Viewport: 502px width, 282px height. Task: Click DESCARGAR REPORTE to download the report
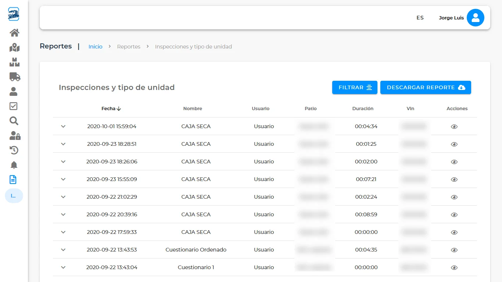426,87
